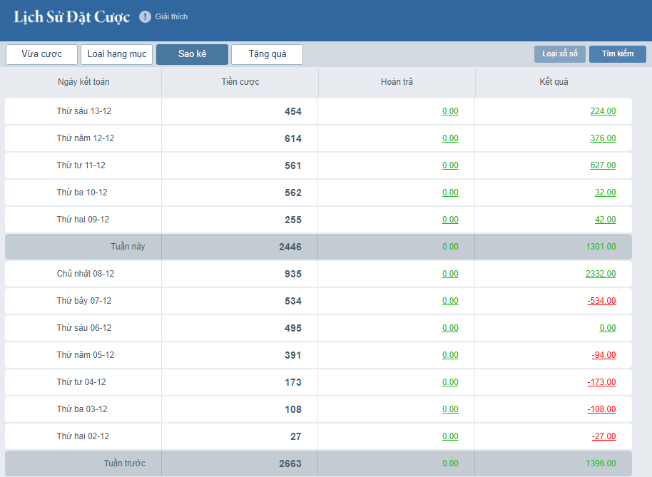Select the Sao kê tab
This screenshot has height=477, width=652.
coord(192,54)
